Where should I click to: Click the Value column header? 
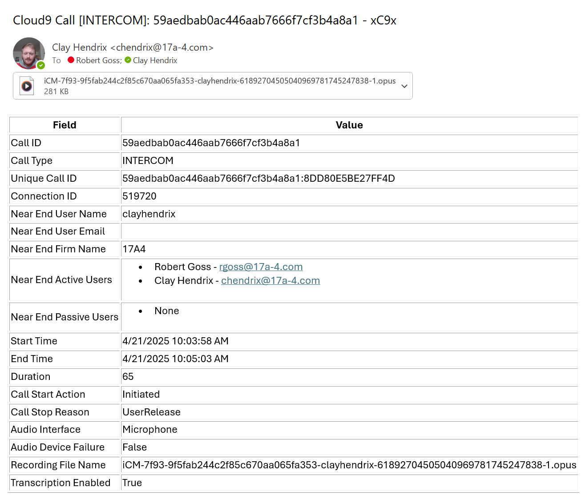[x=349, y=125]
